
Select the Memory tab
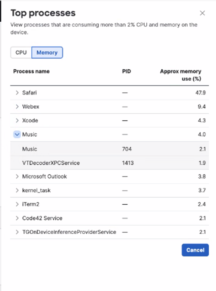click(47, 53)
